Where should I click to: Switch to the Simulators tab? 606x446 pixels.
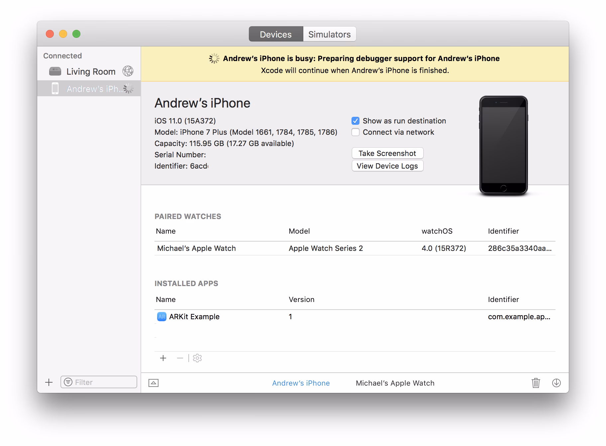329,34
